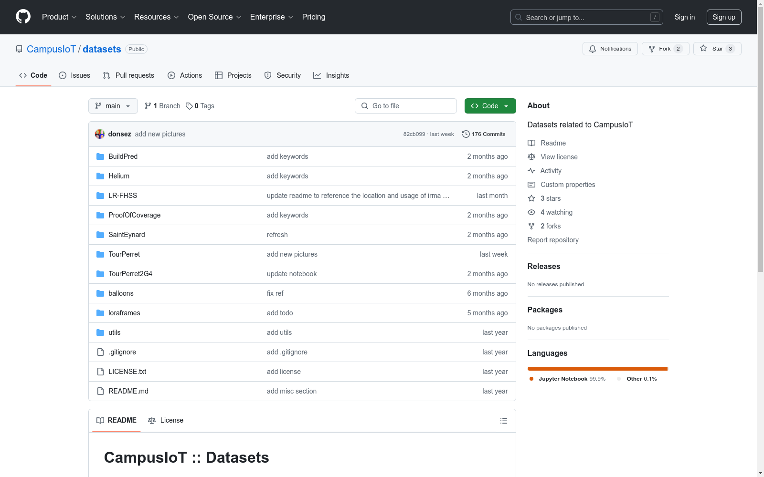This screenshot has height=477, width=764.
Task: Expand the Product menu
Action: [x=59, y=17]
